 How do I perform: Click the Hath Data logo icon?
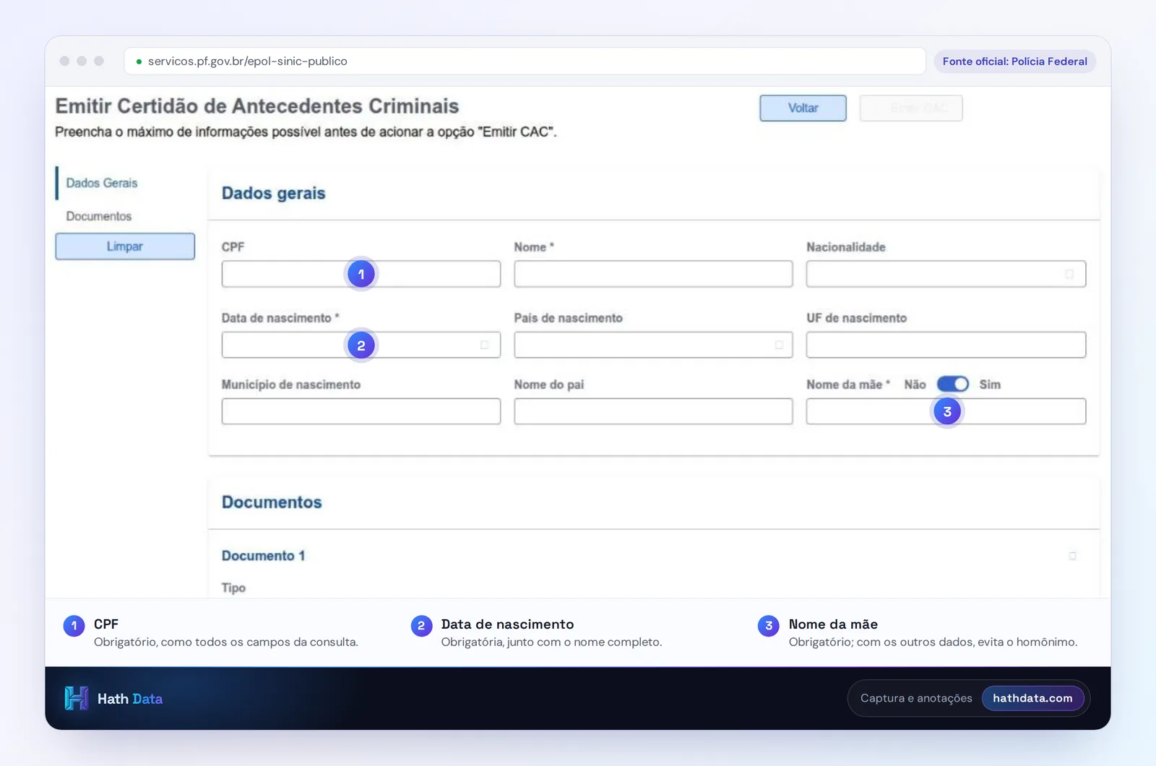coord(77,698)
